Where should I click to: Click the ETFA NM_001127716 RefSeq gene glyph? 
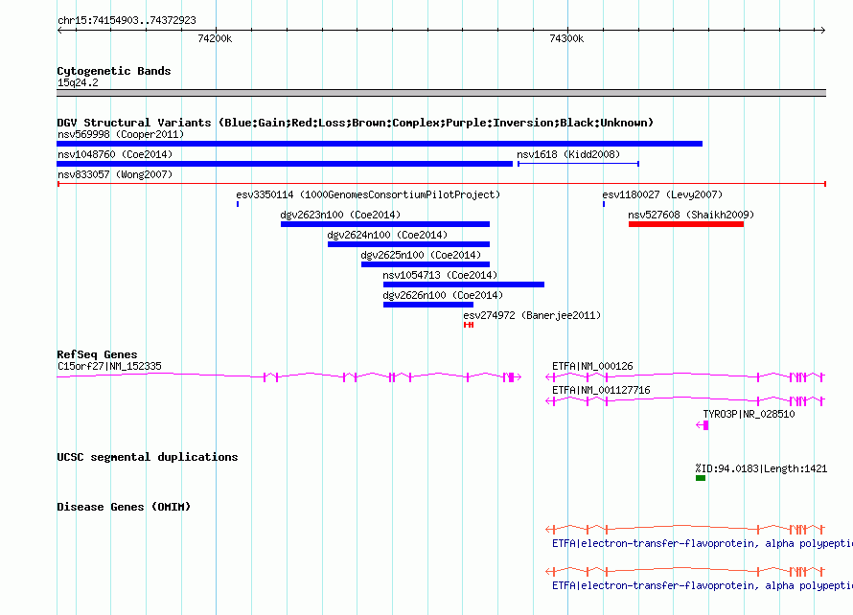685,400
